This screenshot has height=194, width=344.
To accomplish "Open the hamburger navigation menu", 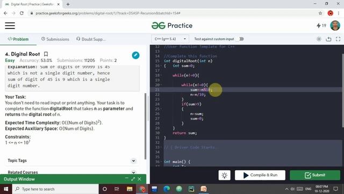I will pyautogui.click(x=10, y=25).
